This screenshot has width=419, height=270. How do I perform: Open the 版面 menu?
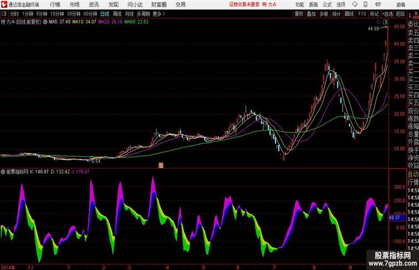pos(313,4)
